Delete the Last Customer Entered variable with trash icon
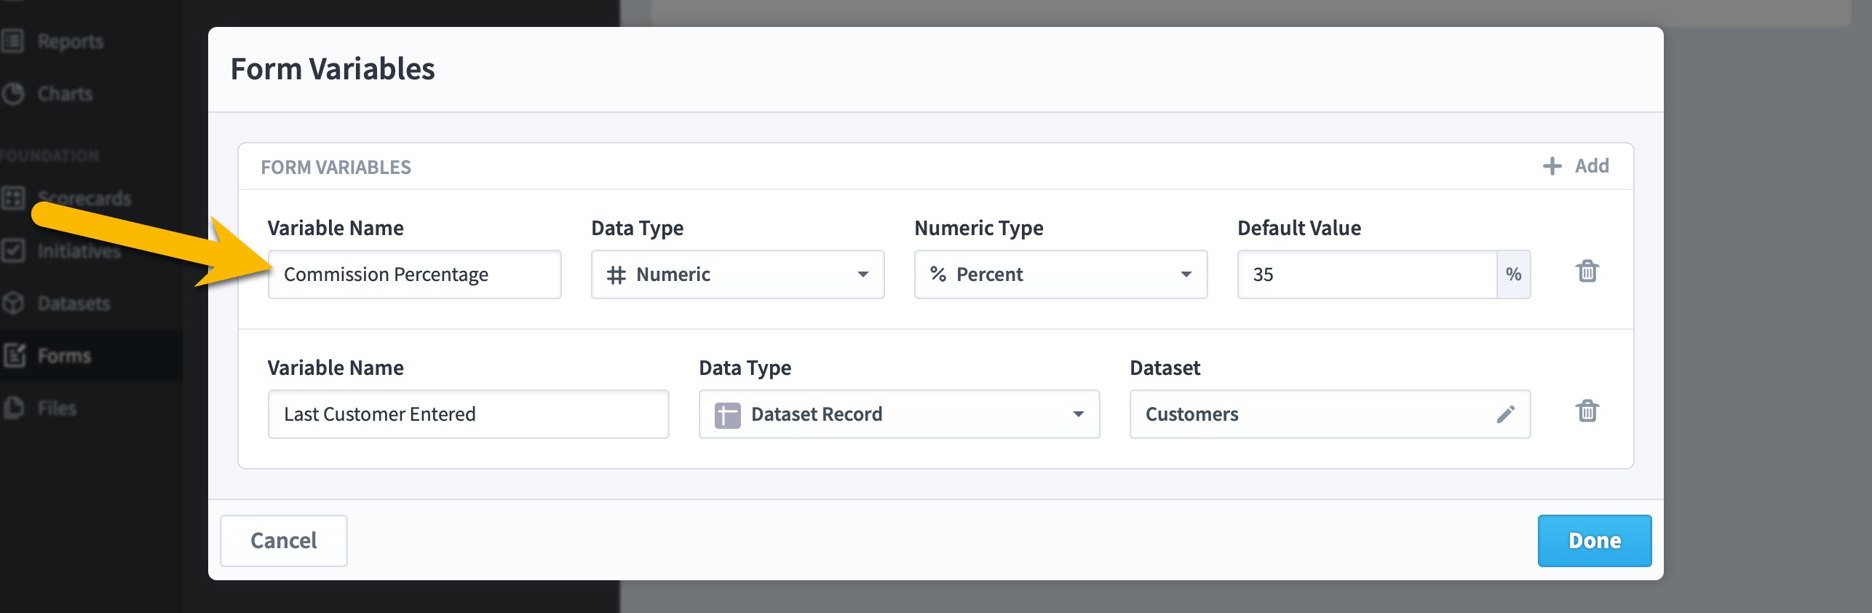This screenshot has width=1872, height=613. [1587, 411]
